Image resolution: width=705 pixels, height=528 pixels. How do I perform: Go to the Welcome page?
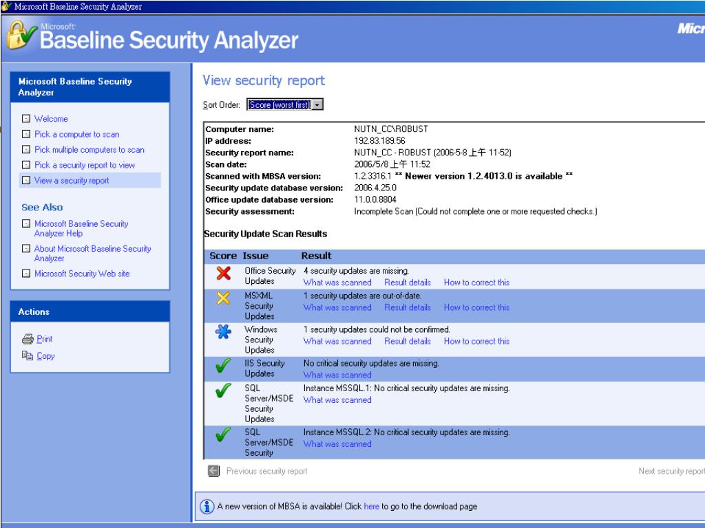click(51, 118)
